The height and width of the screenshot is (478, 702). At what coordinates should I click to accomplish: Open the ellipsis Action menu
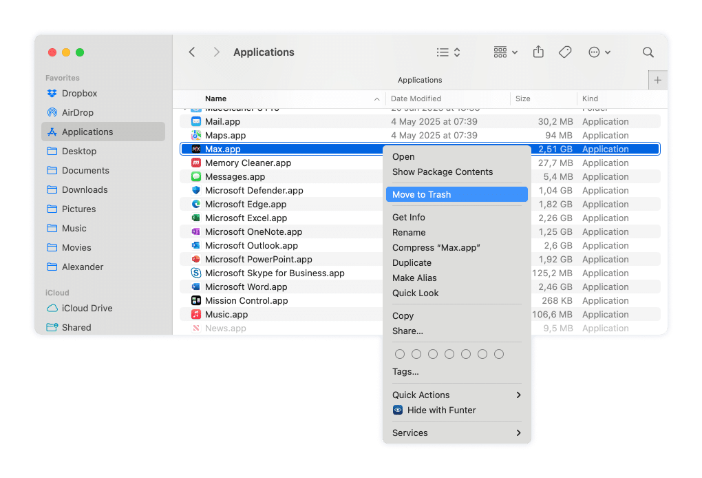click(x=599, y=52)
